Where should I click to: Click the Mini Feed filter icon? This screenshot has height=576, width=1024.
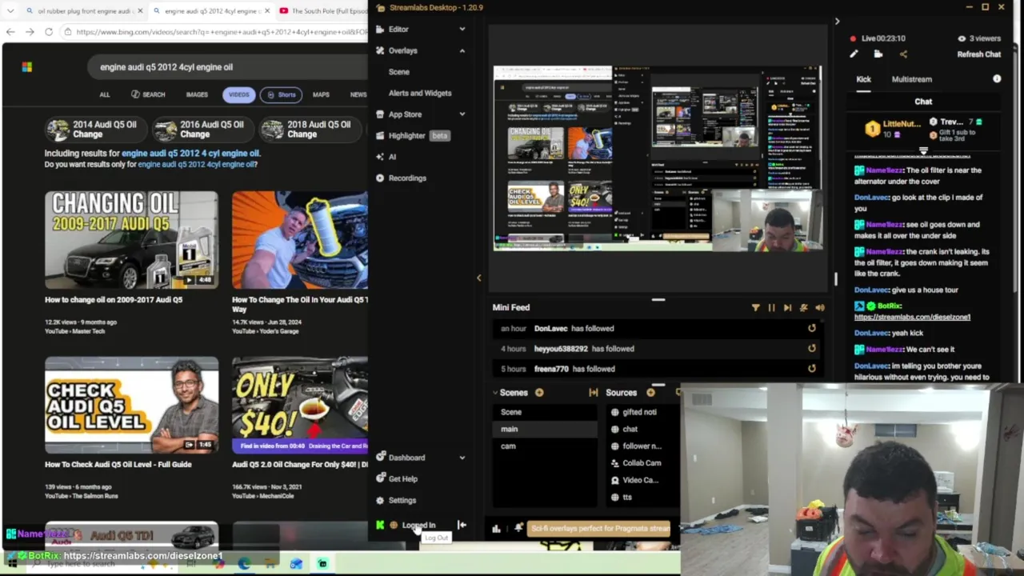coord(755,307)
